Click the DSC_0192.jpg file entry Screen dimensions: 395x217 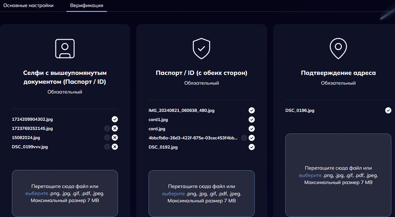coord(163,147)
